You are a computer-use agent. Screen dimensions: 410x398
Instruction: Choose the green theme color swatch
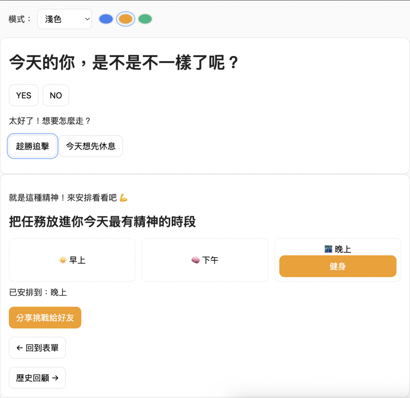(x=145, y=19)
